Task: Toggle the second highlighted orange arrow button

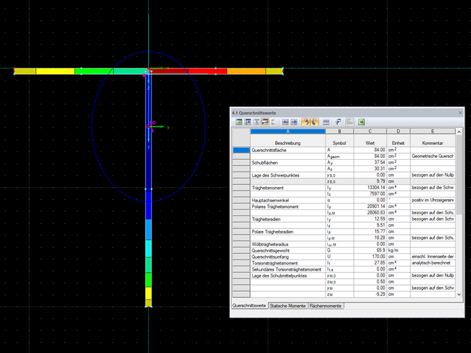Action: (x=314, y=122)
